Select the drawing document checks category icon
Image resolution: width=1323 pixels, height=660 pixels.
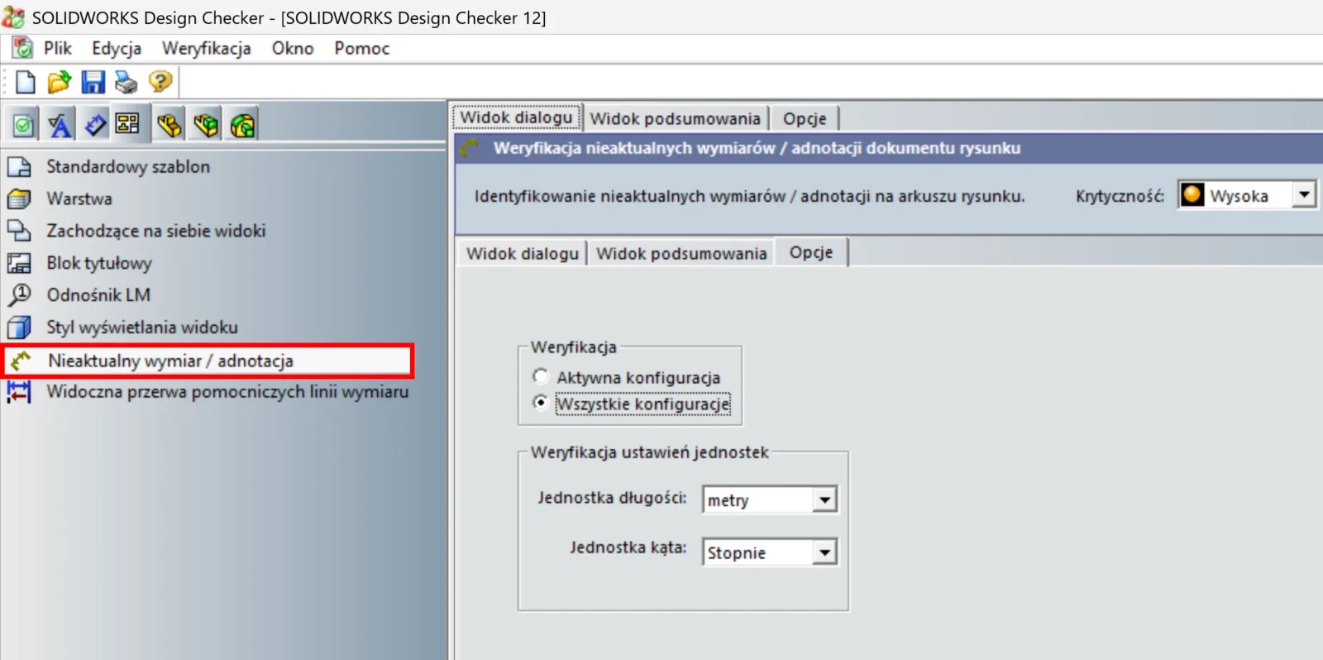coord(128,124)
